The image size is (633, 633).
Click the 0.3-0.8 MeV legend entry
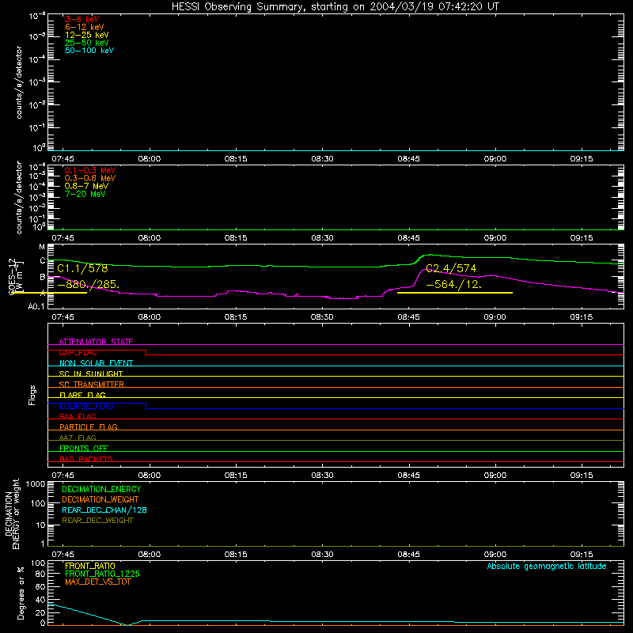pos(90,178)
